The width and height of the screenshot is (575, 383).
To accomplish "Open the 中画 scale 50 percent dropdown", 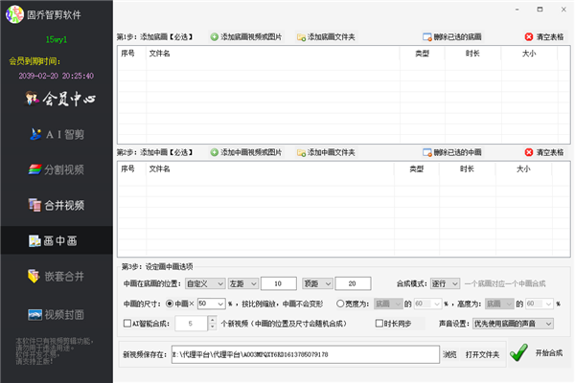I will (x=211, y=304).
